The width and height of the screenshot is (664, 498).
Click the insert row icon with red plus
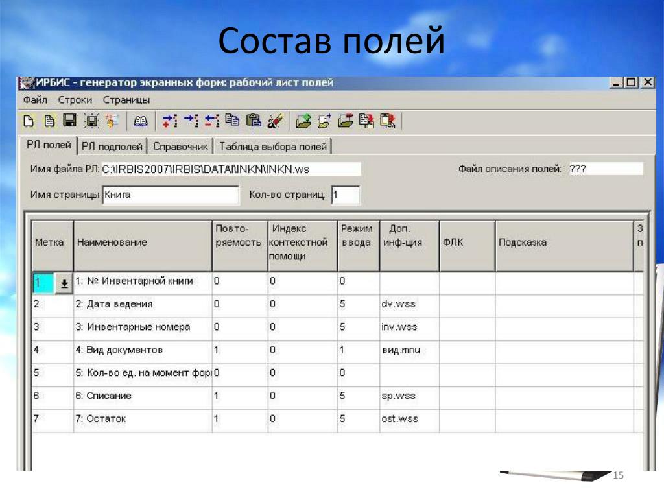tap(171, 121)
